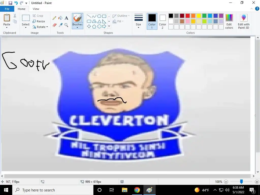Click the vertical scrollbar up arrow
Screen dimensions: 260x195
[258, 38]
